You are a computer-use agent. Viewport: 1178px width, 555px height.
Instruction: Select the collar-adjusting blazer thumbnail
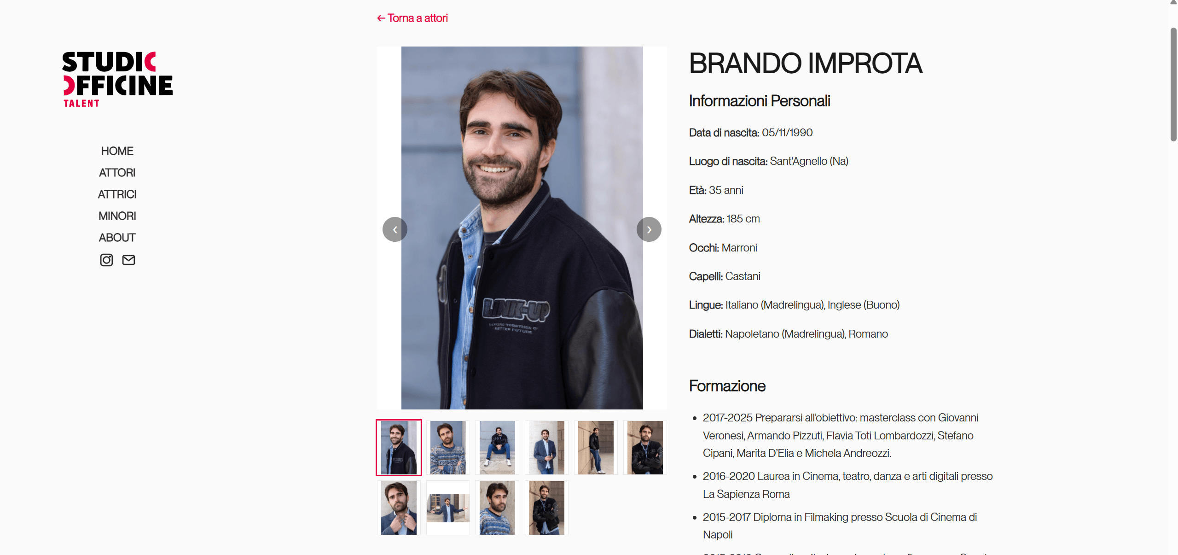[399, 508]
